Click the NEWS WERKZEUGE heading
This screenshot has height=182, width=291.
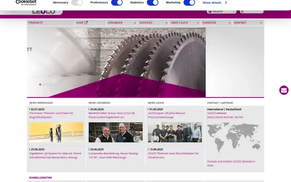tap(41, 103)
